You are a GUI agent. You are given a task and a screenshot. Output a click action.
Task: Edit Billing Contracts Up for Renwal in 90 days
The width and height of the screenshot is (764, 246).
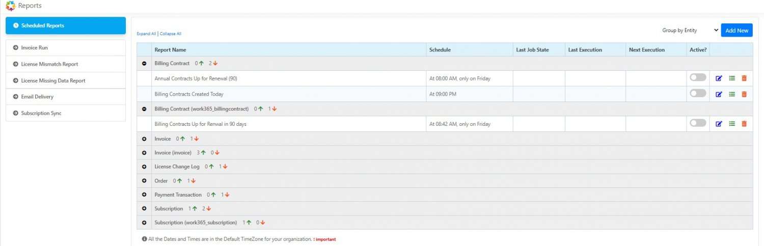tap(719, 124)
